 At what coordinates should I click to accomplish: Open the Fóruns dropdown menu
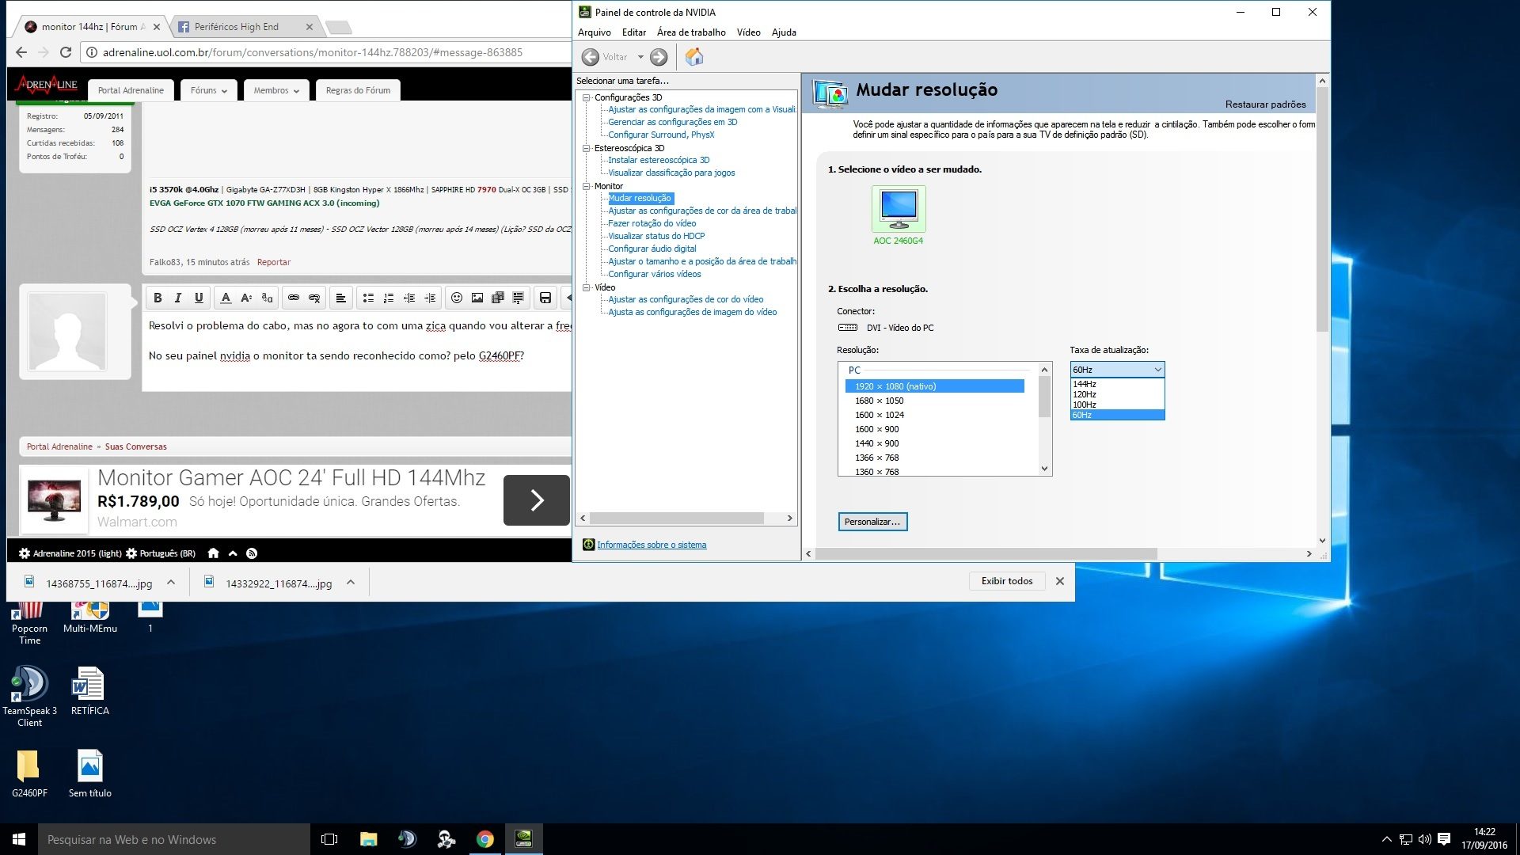pos(209,90)
